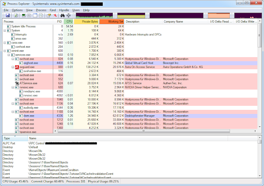This screenshot has width=264, height=186.
Task: Open the Options menu
Action: (17, 10)
